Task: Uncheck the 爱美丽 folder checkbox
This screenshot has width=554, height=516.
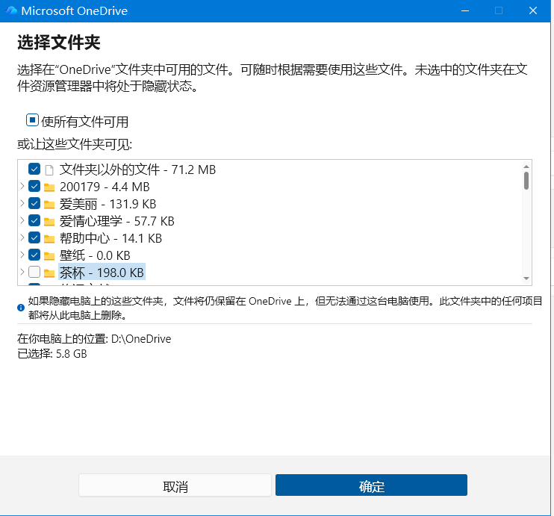Action: (x=34, y=204)
